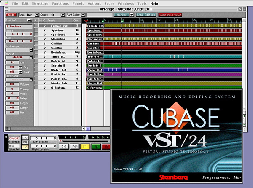Open the Output Modem dropdown
The height and width of the screenshot is (188, 253).
(x=31, y=57)
